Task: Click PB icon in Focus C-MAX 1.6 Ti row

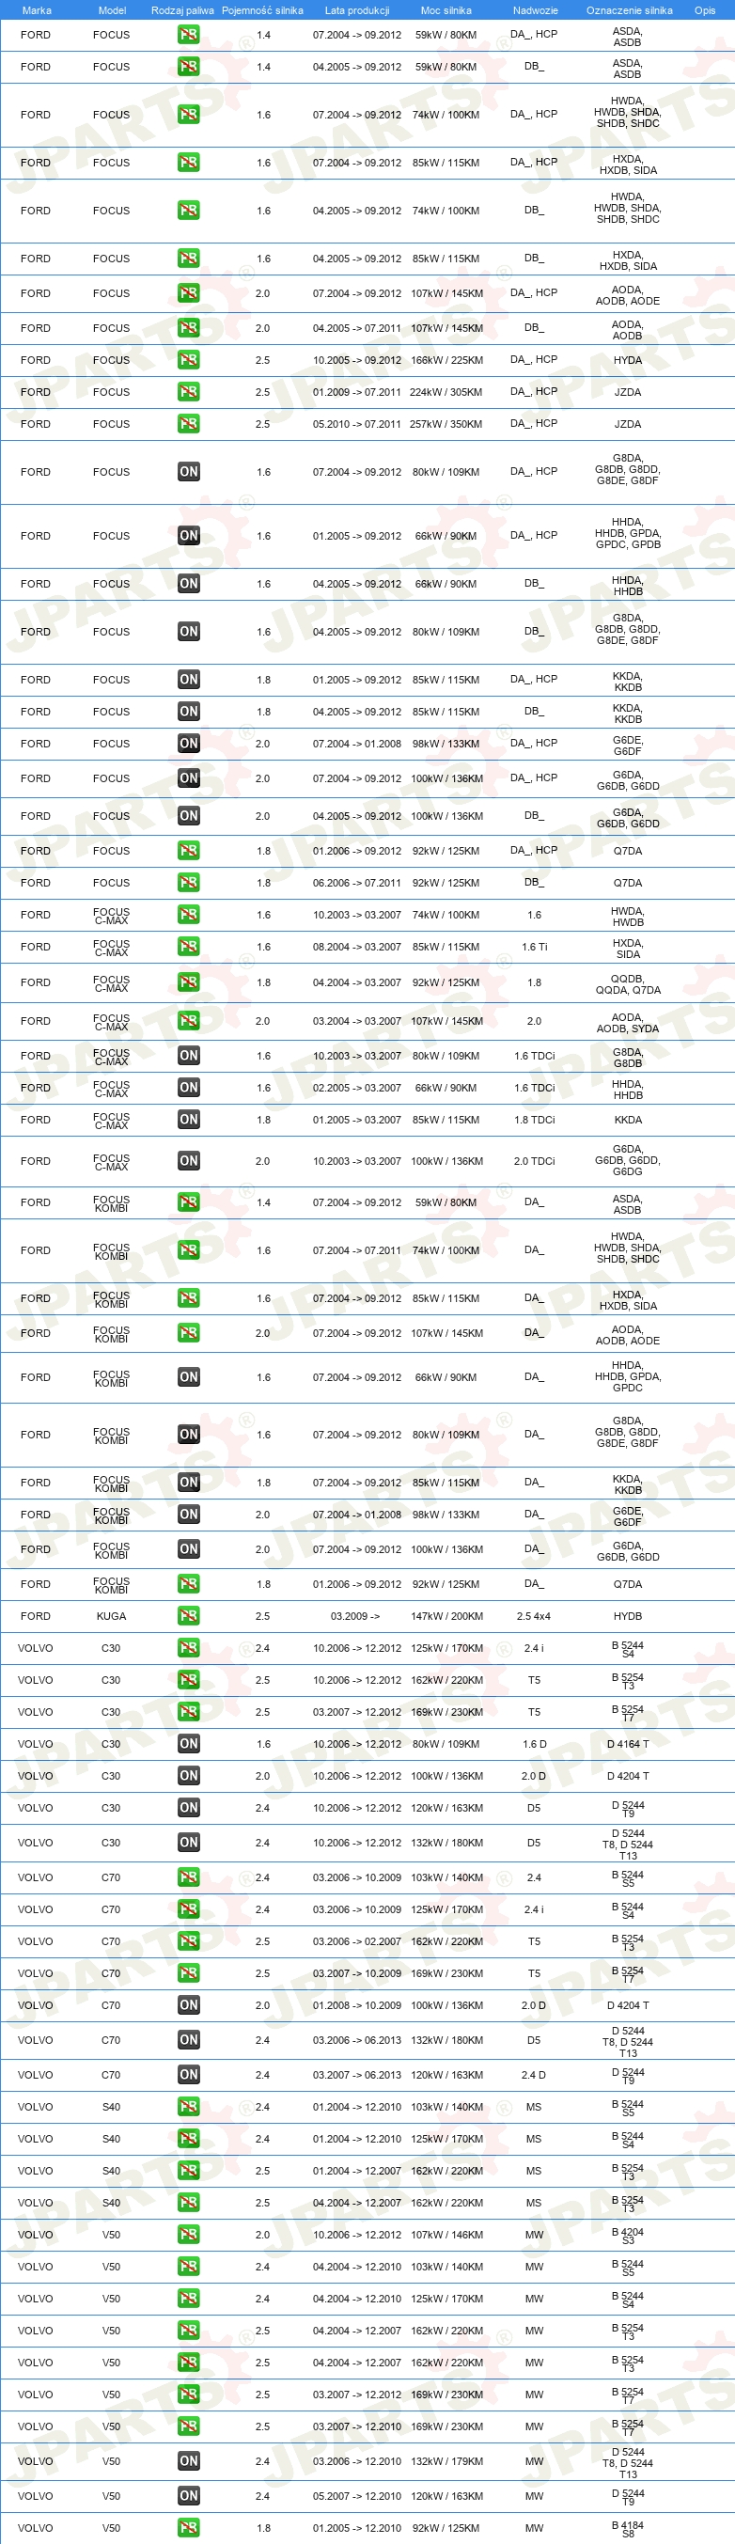Action: 189,946
